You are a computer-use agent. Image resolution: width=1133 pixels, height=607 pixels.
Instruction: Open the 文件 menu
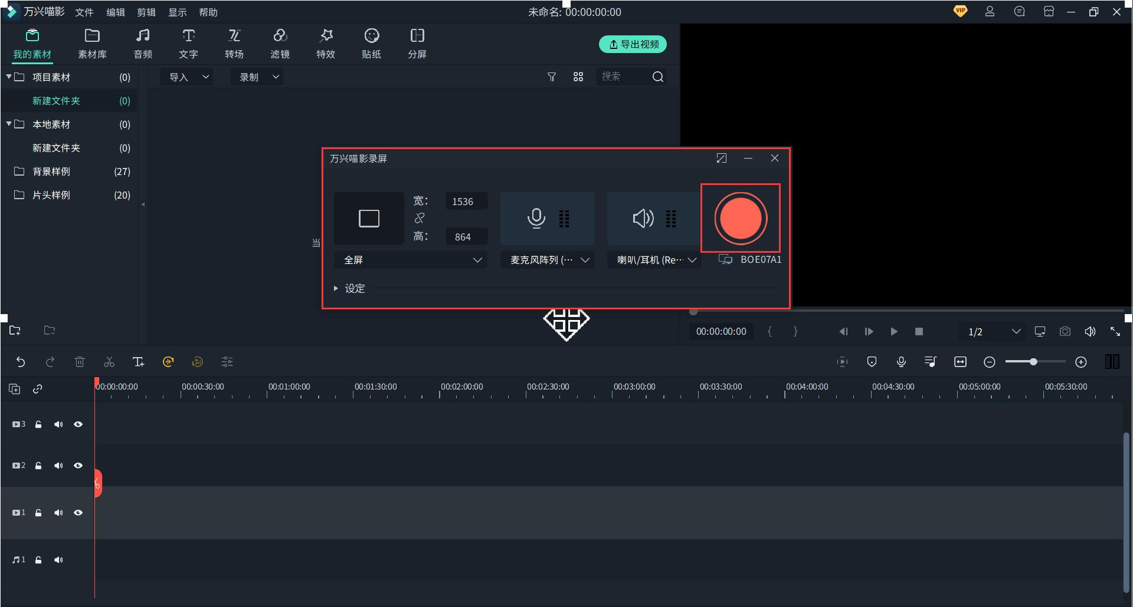[x=84, y=12]
